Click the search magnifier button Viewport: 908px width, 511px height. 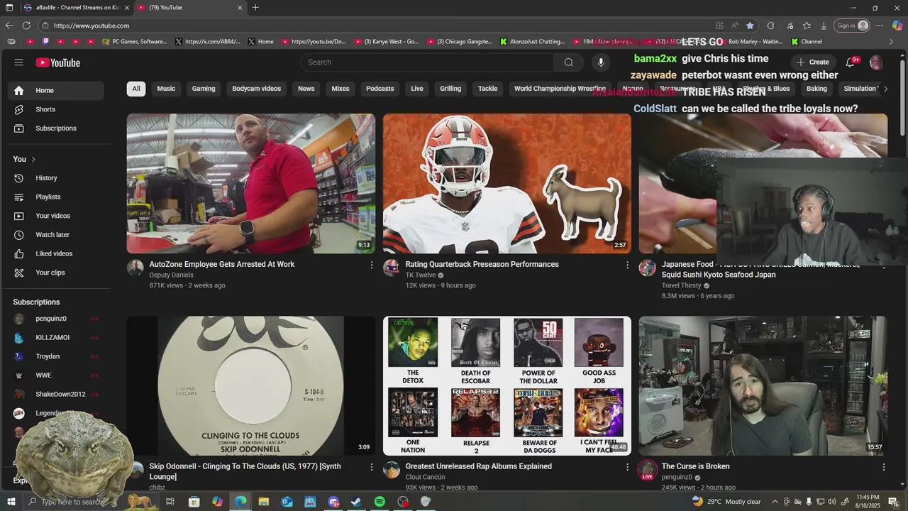click(x=568, y=62)
